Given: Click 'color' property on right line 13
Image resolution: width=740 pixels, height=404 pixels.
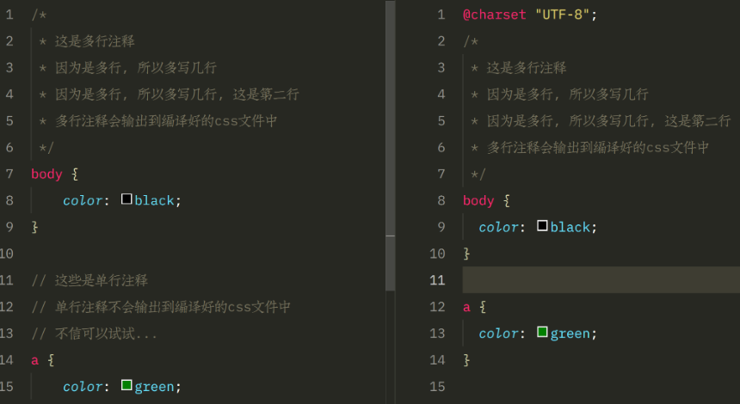Looking at the screenshot, I should (x=499, y=334).
